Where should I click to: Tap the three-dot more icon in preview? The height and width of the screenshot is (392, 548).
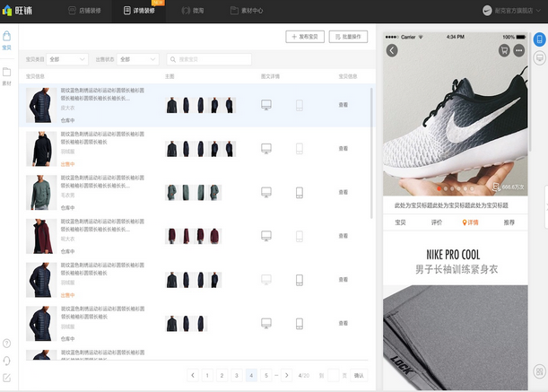[520, 50]
